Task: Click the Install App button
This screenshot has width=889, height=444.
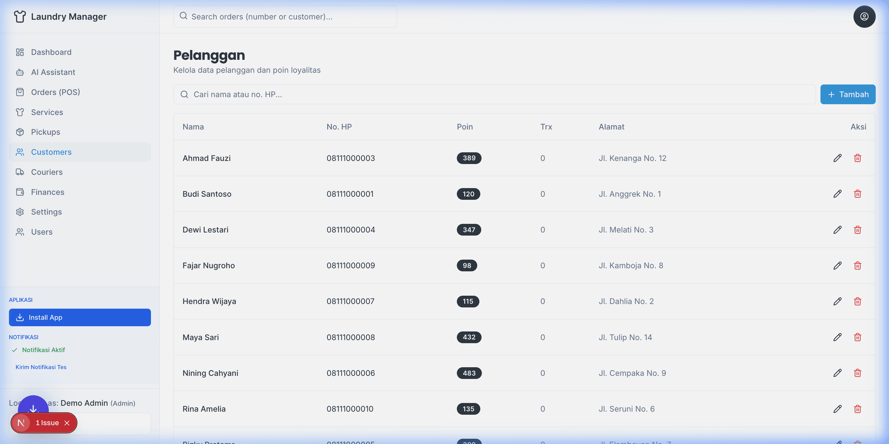Action: click(x=80, y=317)
